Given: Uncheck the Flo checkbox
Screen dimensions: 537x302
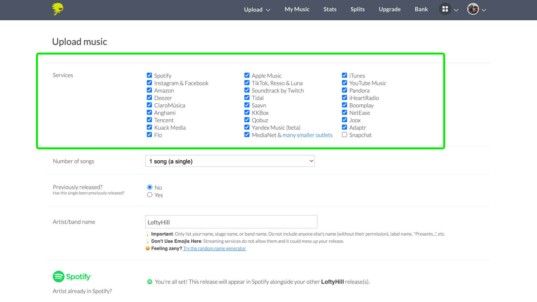Looking at the screenshot, I should pyautogui.click(x=149, y=135).
